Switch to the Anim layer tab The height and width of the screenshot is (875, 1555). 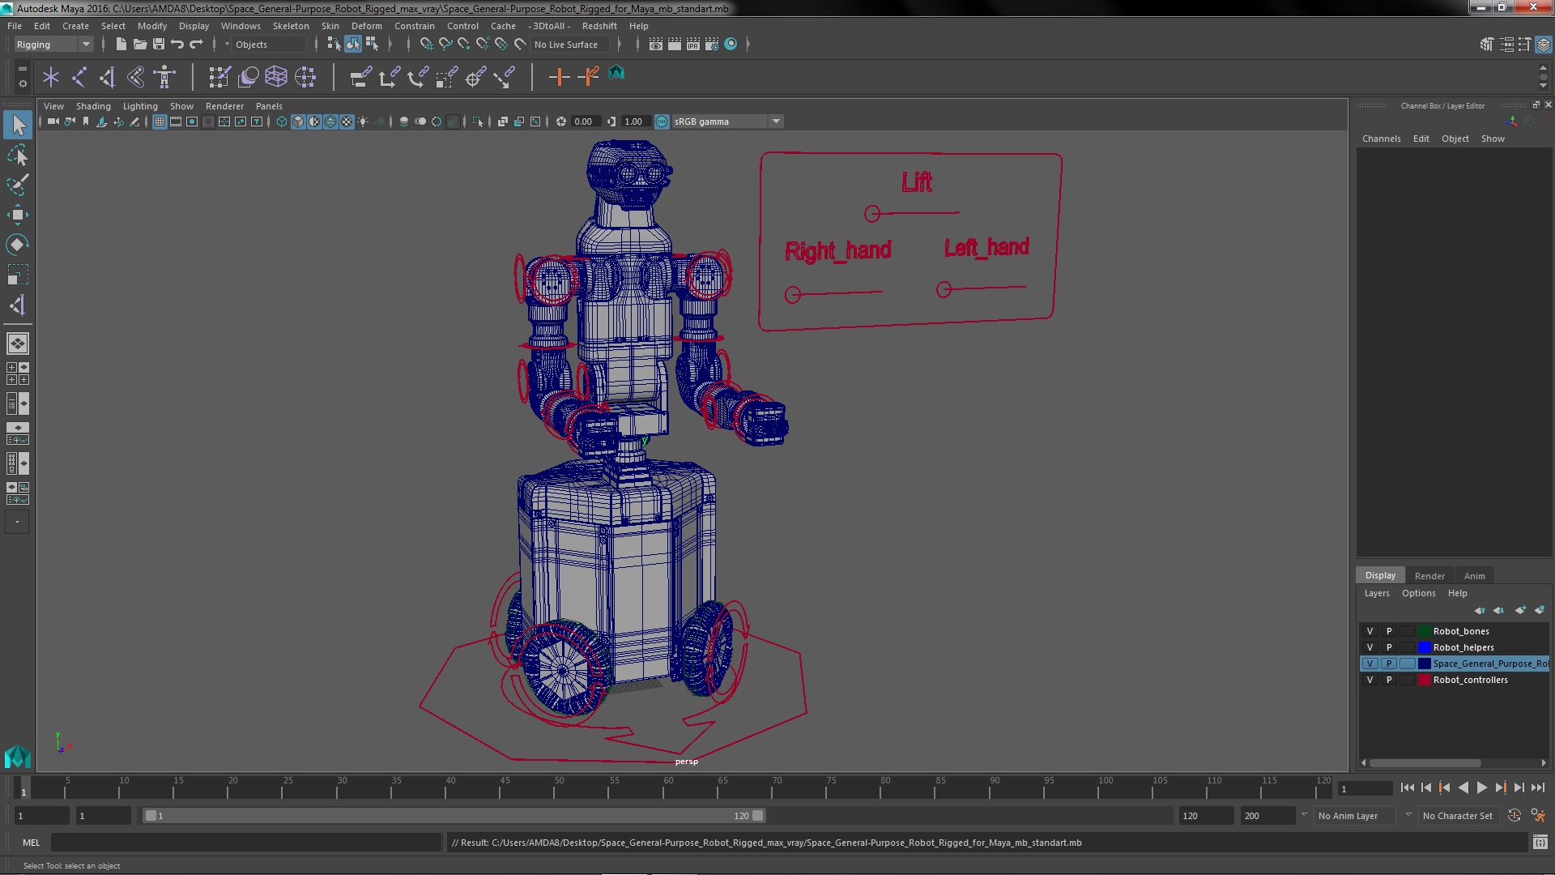point(1474,576)
